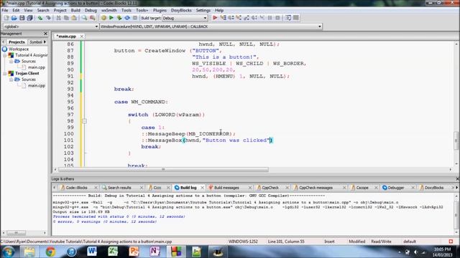The image size is (460, 258).
Task: Click the Build gear icon
Action: (103, 18)
